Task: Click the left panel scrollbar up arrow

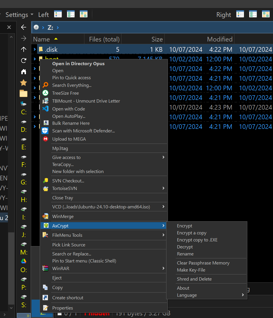Action: (x=11, y=37)
